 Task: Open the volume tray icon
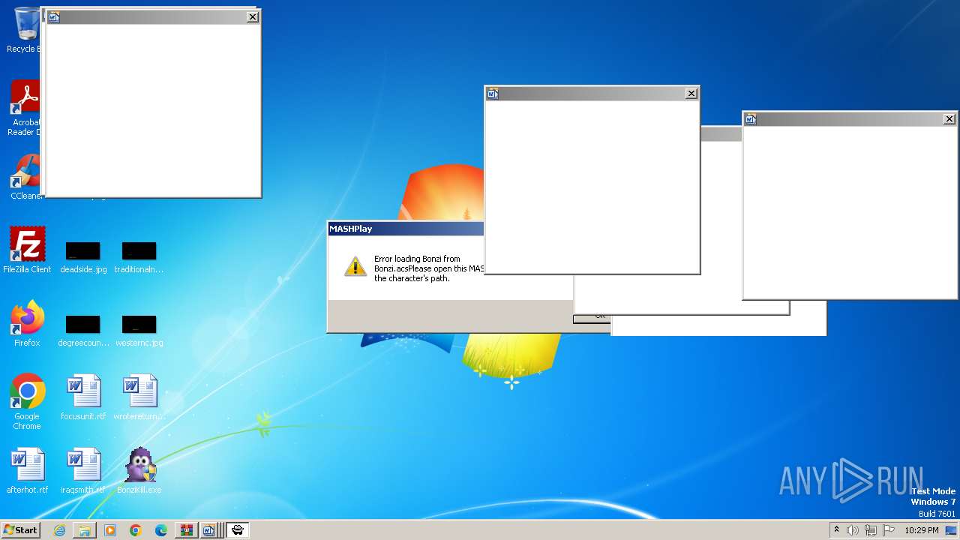(853, 530)
